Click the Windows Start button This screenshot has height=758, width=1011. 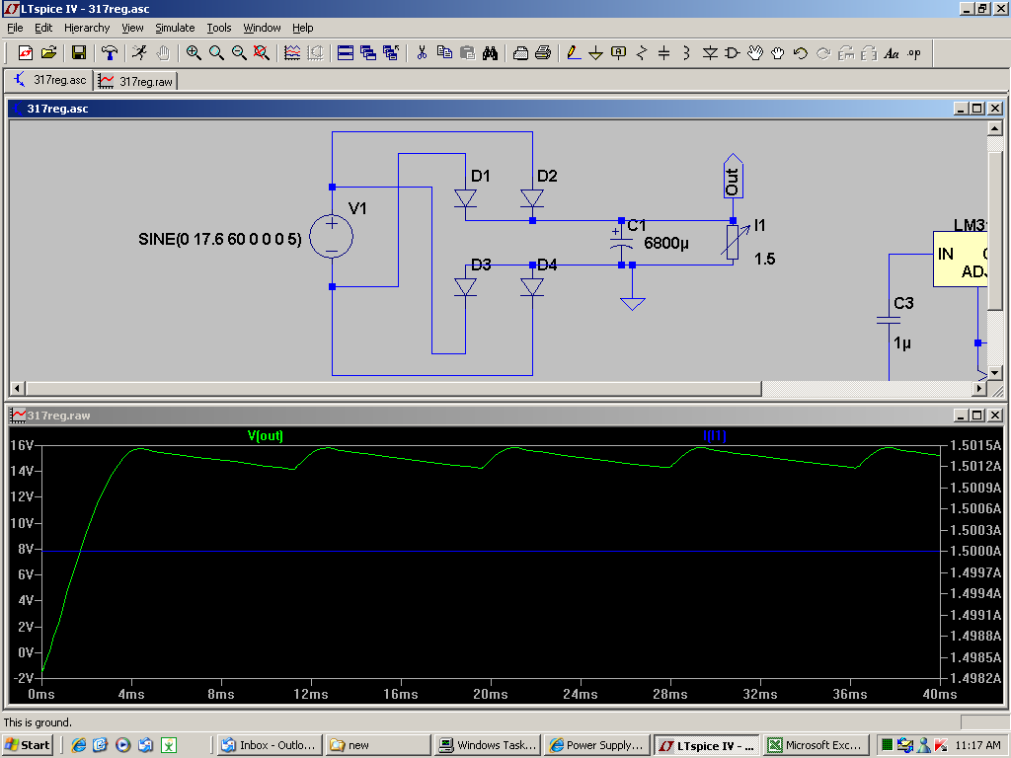click(x=27, y=745)
